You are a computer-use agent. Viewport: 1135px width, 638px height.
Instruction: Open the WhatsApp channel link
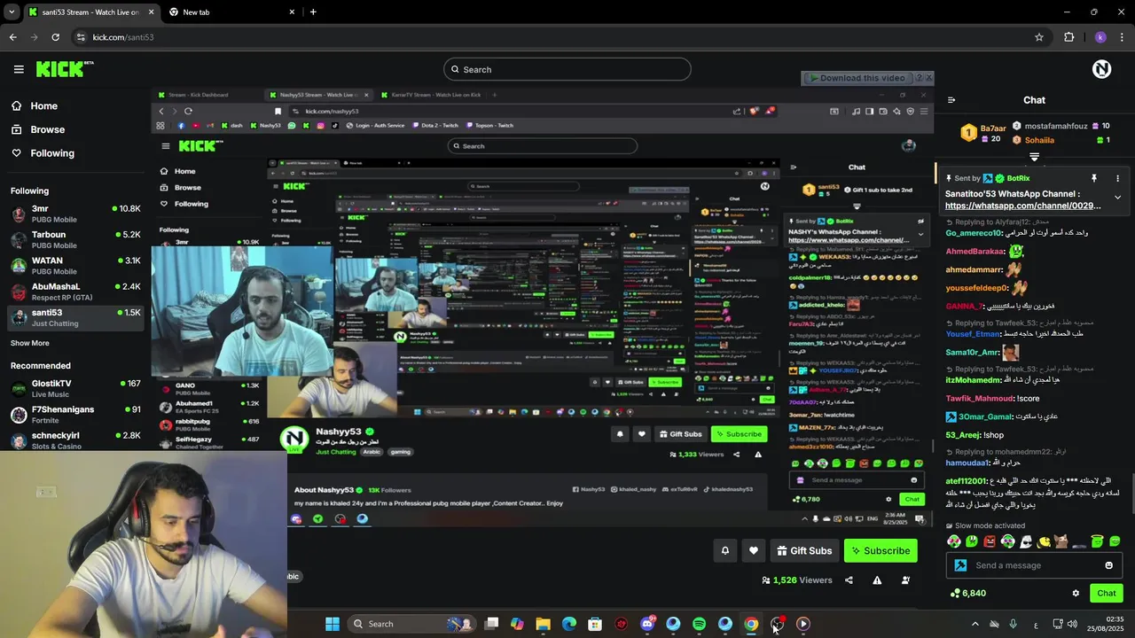click(1023, 206)
